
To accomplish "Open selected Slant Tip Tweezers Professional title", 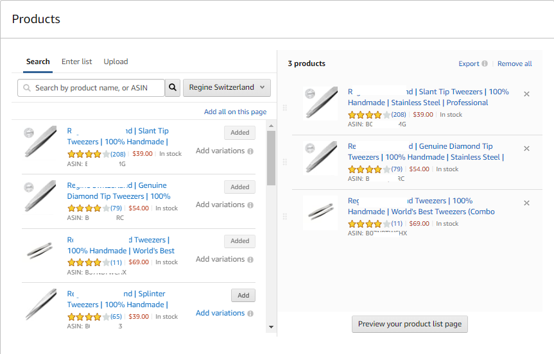I will (x=428, y=97).
